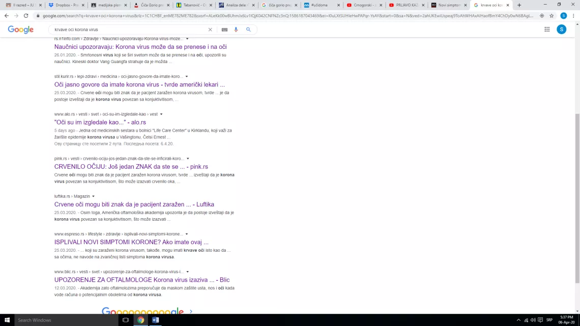Open the Chrome three-dot menu
The height and width of the screenshot is (326, 580).
pos(573,16)
